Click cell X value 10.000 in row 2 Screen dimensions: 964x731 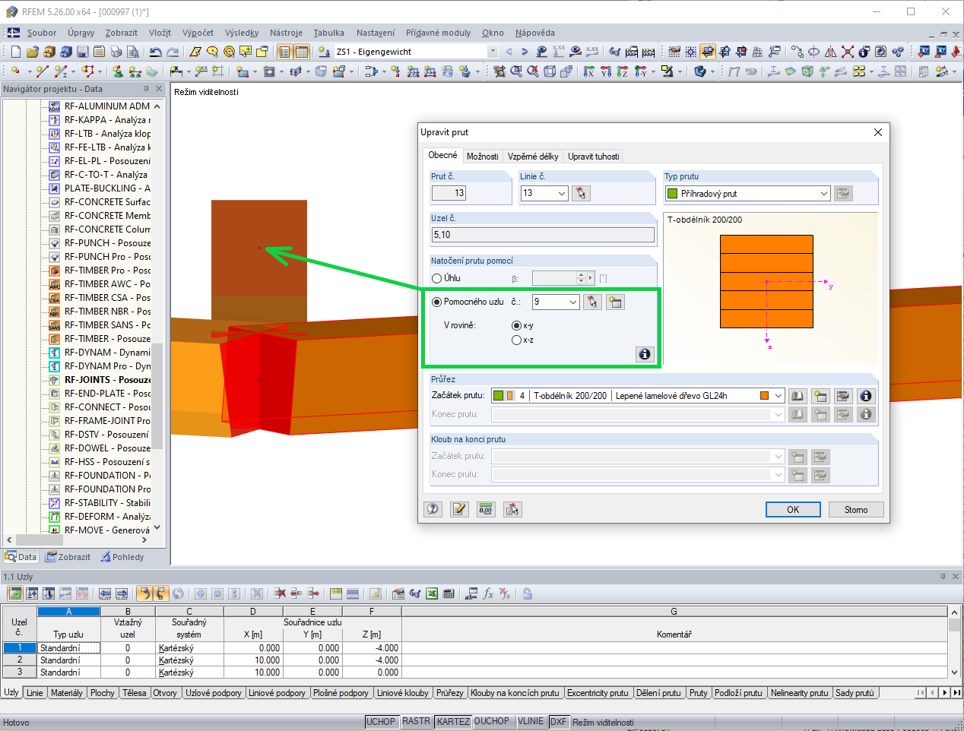253,660
